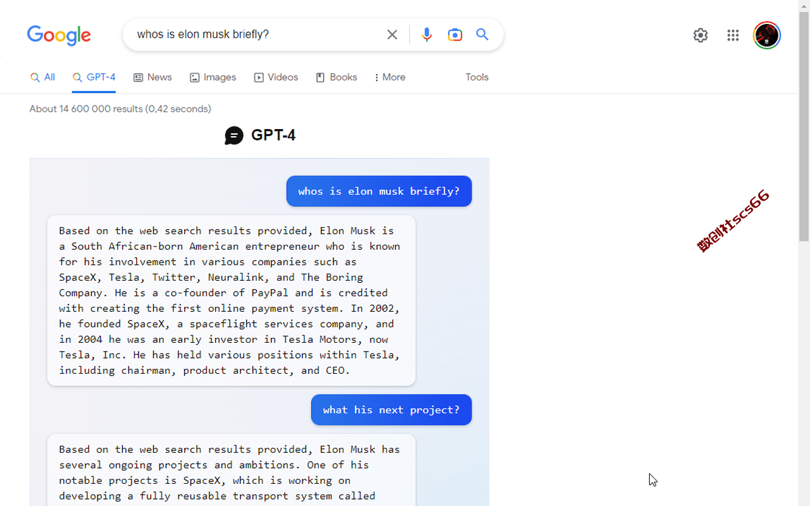
Task: Open the Videos tab
Action: [276, 77]
